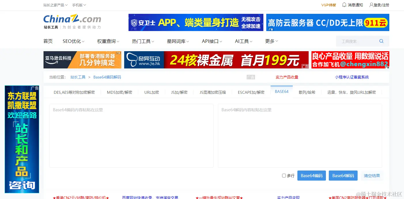Click the Base64解码内容 text area
This screenshot has height=199, width=404.
pyautogui.click(x=300, y=136)
